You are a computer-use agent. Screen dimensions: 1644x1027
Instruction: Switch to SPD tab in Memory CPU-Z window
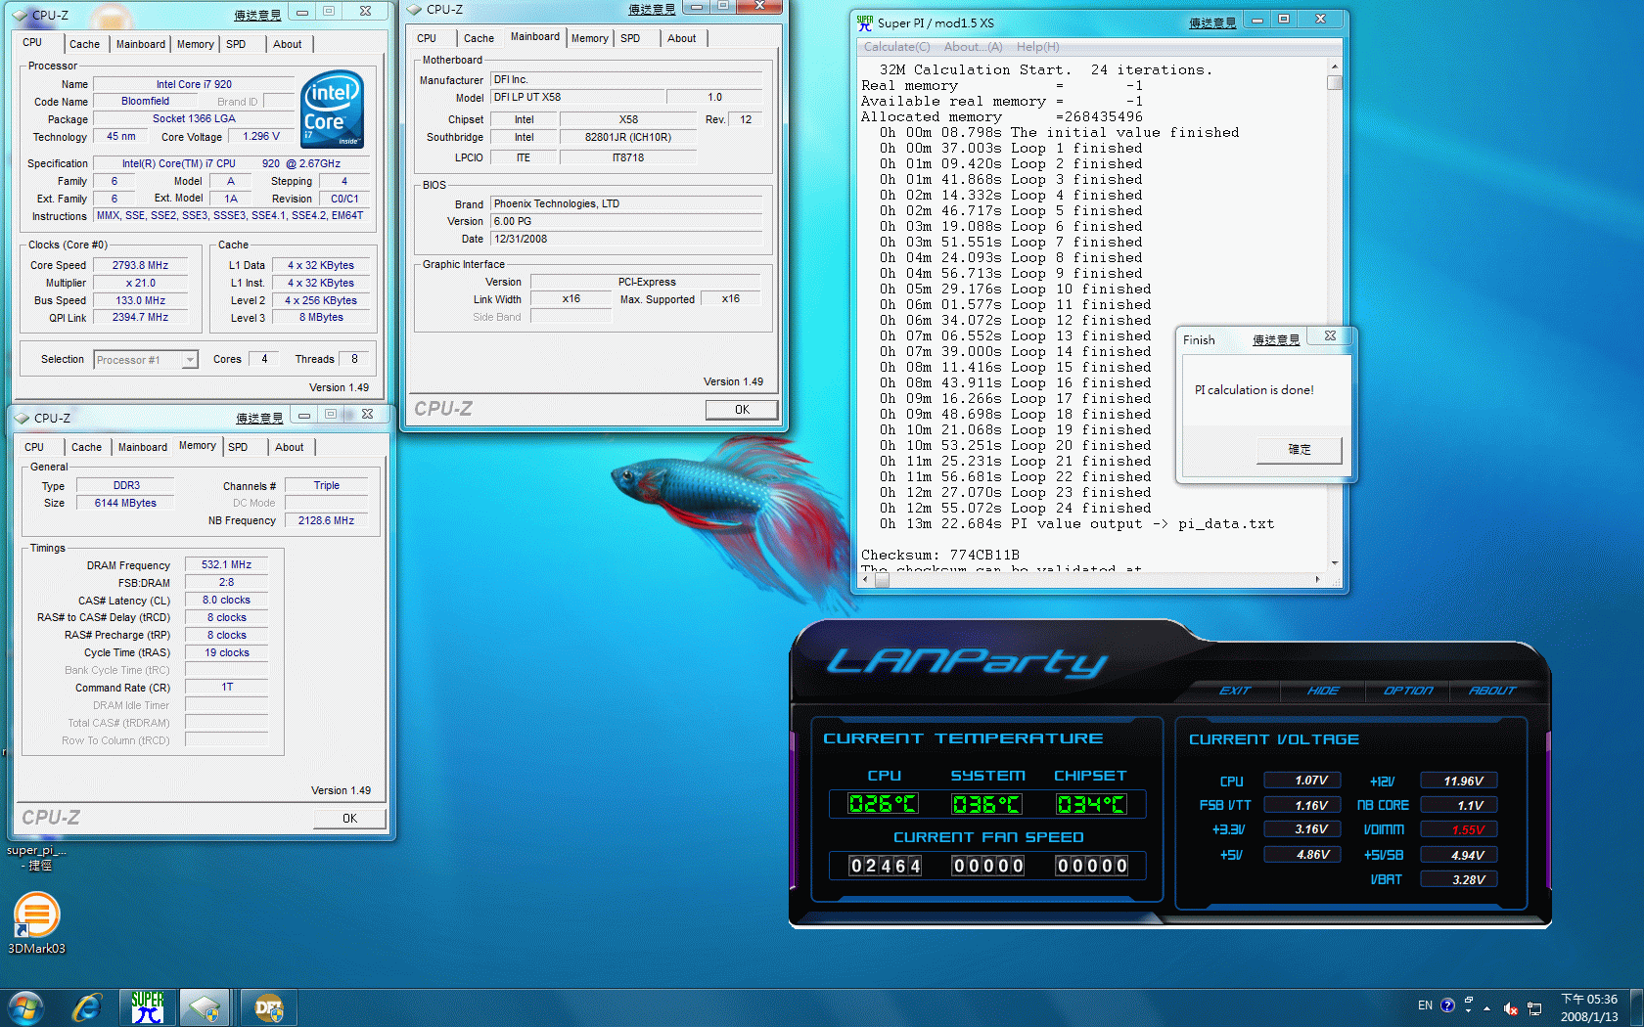[238, 447]
